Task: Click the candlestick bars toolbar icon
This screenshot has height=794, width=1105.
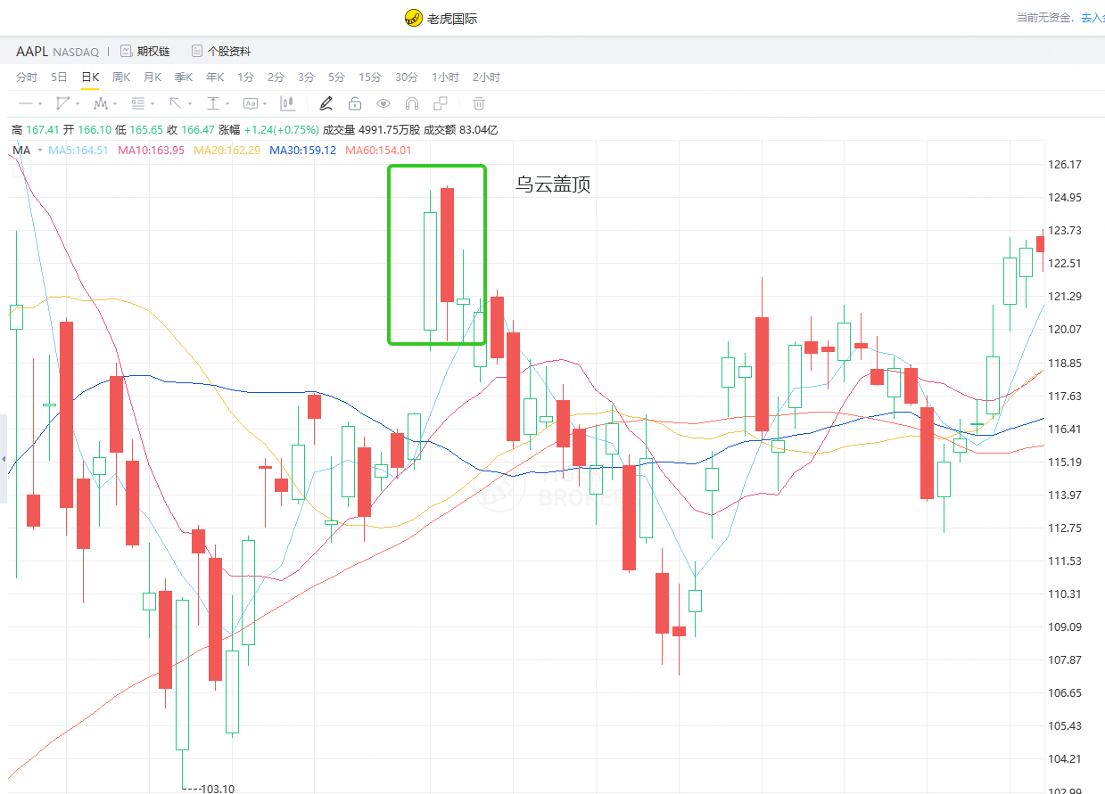Action: (x=287, y=103)
